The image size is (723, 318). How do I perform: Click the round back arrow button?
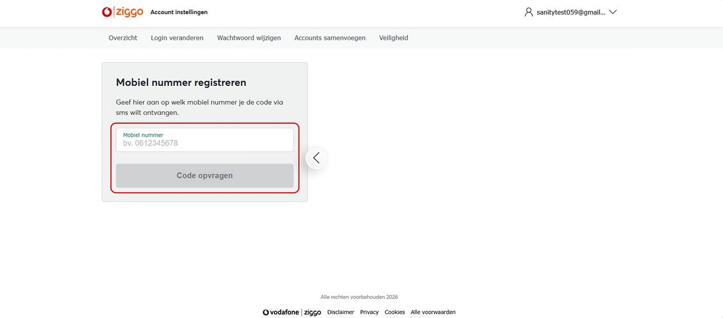[317, 158]
